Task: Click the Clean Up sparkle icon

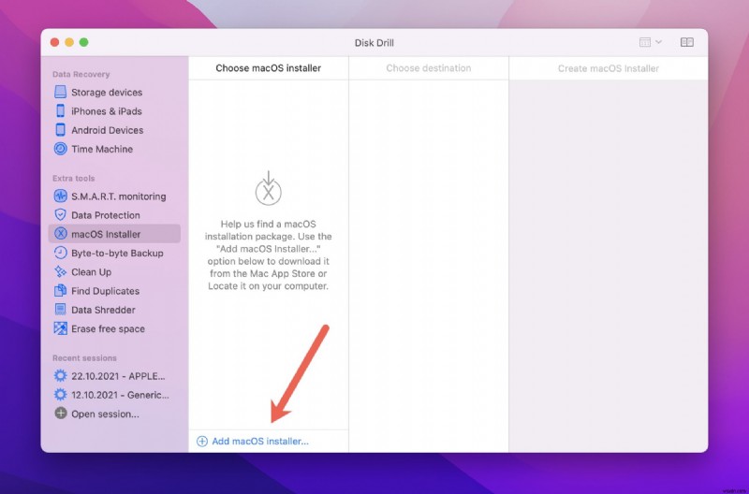Action: click(60, 272)
